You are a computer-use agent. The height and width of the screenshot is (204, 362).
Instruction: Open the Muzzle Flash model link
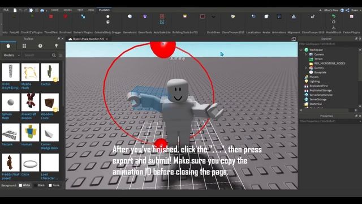point(26,86)
